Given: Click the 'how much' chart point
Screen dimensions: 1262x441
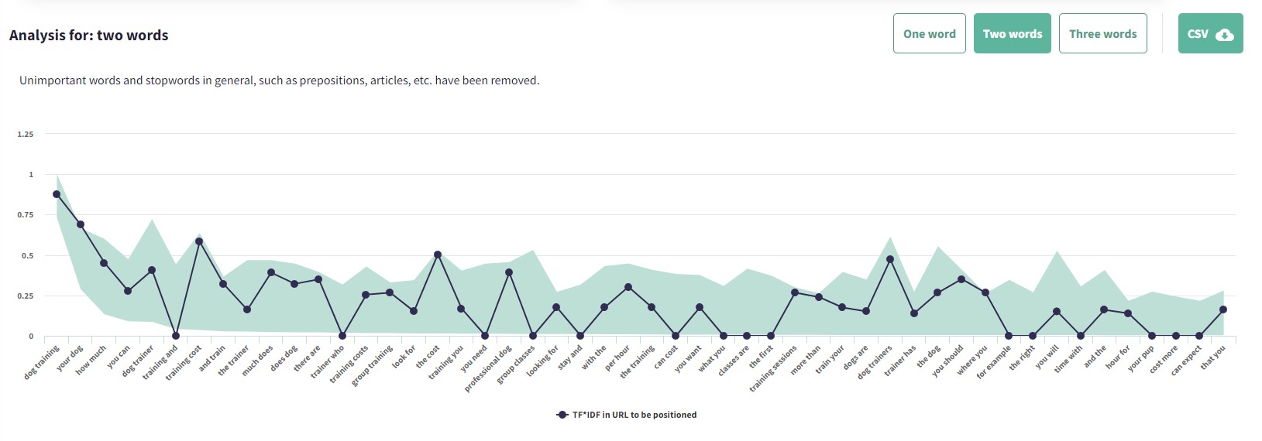Looking at the screenshot, I should pos(104,263).
